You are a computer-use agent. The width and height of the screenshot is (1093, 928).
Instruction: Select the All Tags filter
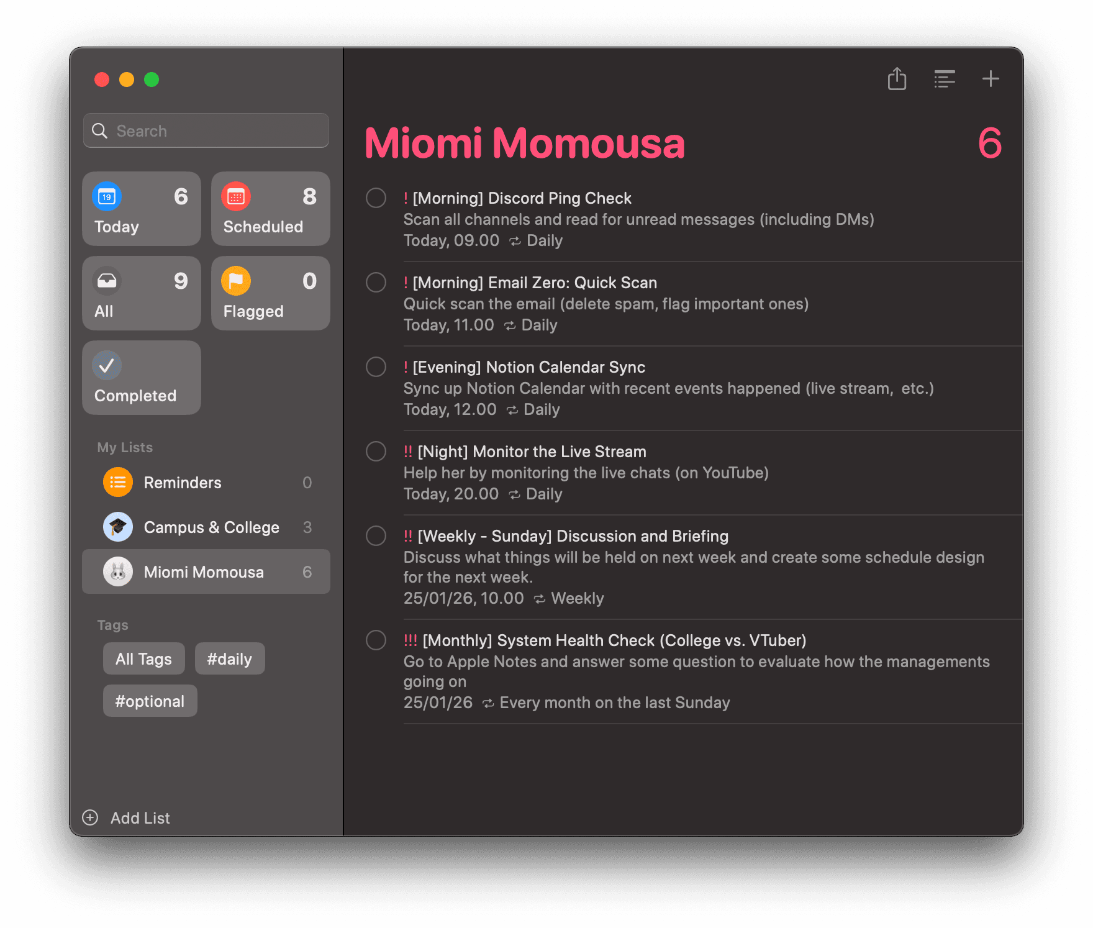click(x=143, y=658)
